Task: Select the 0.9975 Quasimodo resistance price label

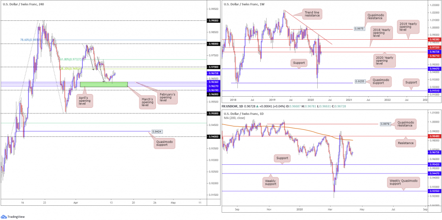Action: tap(359, 29)
